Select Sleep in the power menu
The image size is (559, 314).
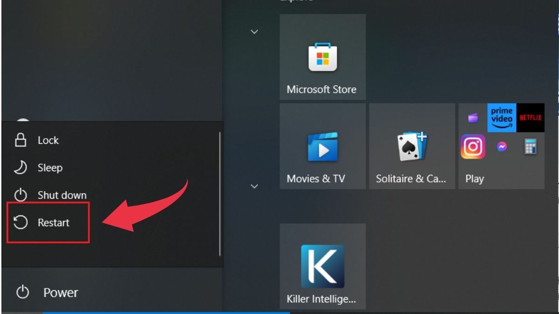112,167
